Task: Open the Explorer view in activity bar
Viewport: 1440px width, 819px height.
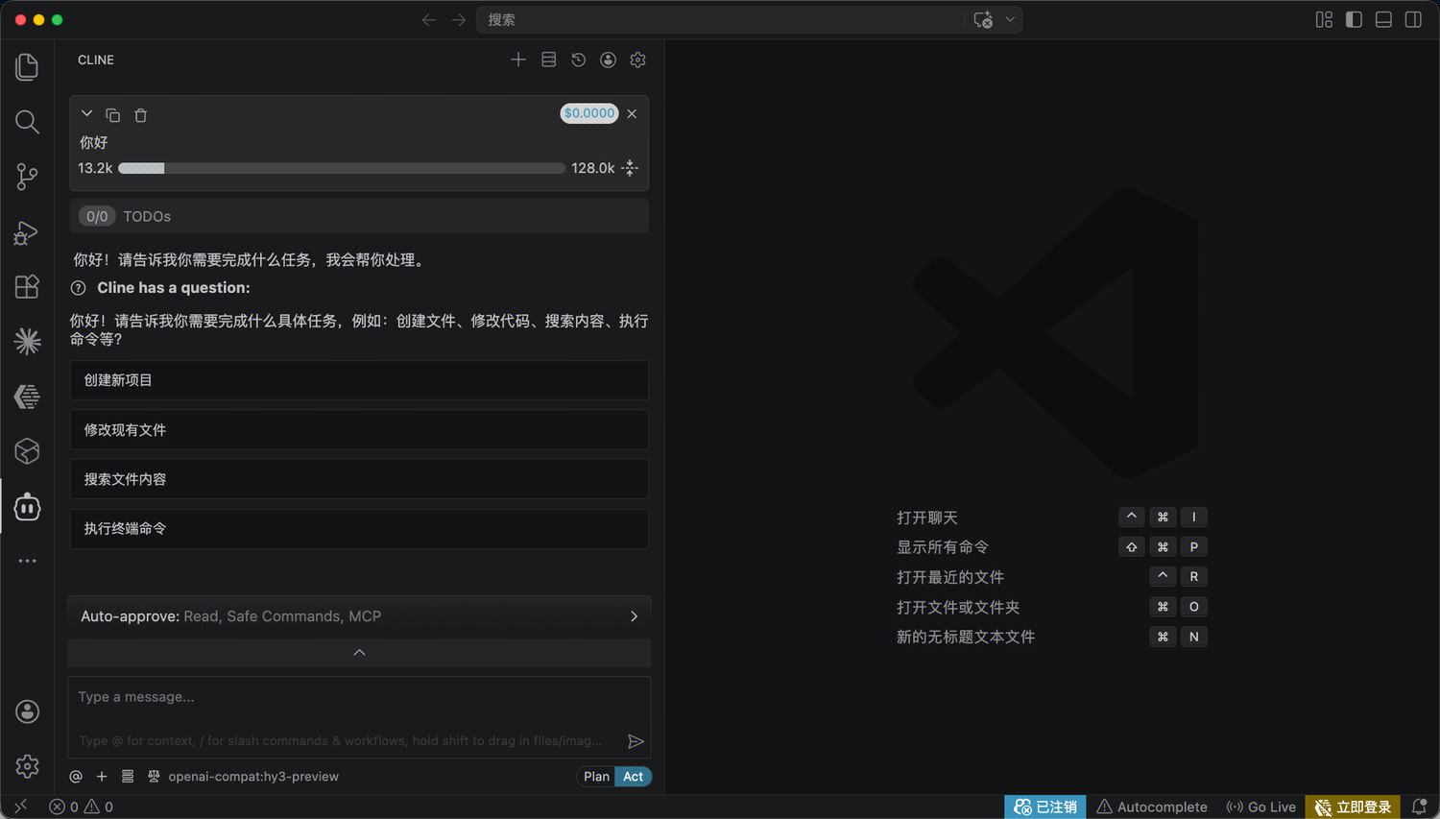Action: [27, 66]
